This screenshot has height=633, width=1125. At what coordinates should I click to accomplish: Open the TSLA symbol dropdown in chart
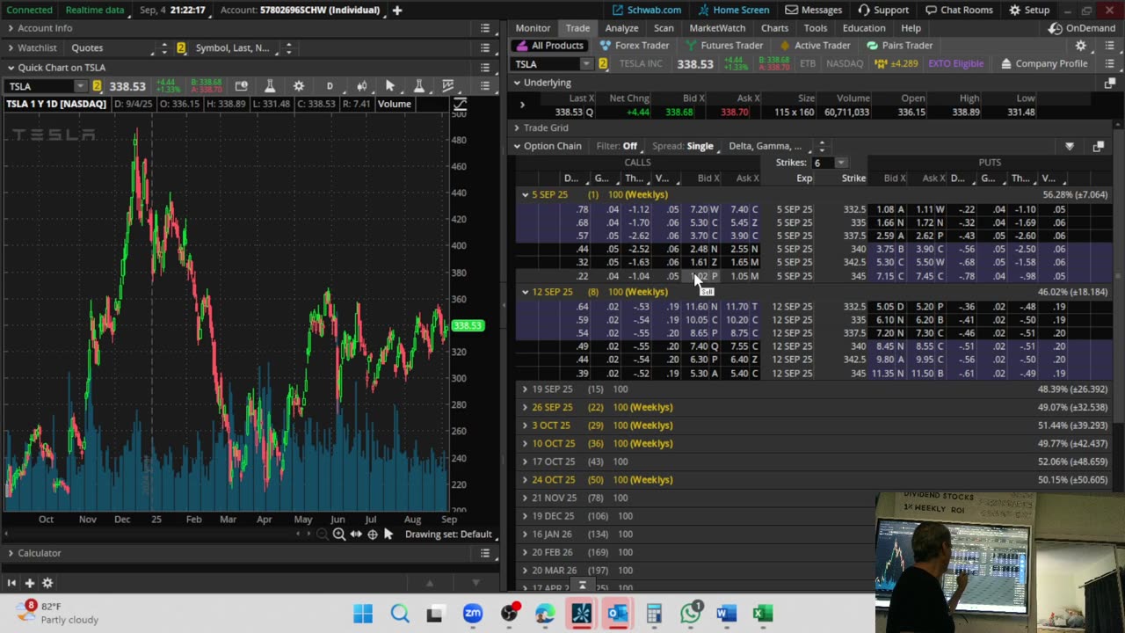tap(80, 86)
